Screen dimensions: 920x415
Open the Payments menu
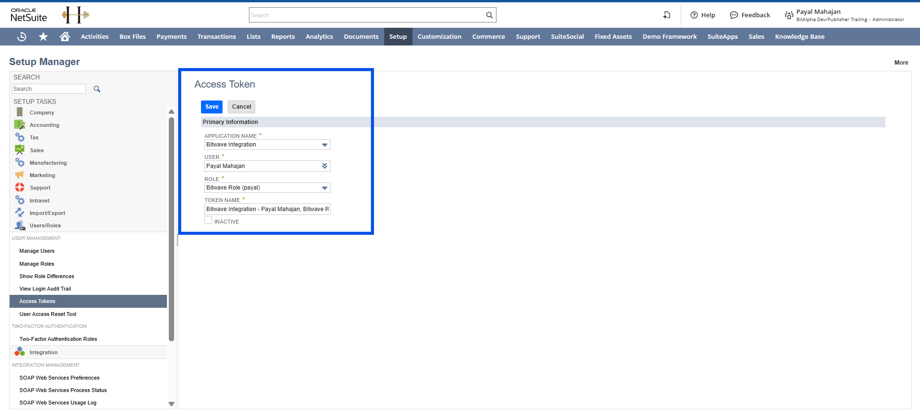click(171, 36)
